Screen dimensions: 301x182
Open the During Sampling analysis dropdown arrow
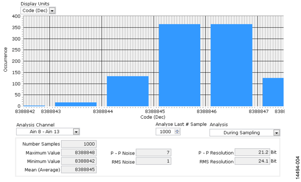click(x=276, y=133)
